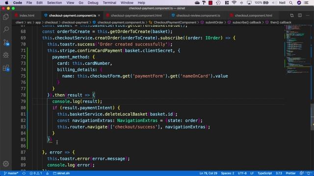Click the 'checkout/success' route string
Viewport: 314px width, 176px height.
135,127
